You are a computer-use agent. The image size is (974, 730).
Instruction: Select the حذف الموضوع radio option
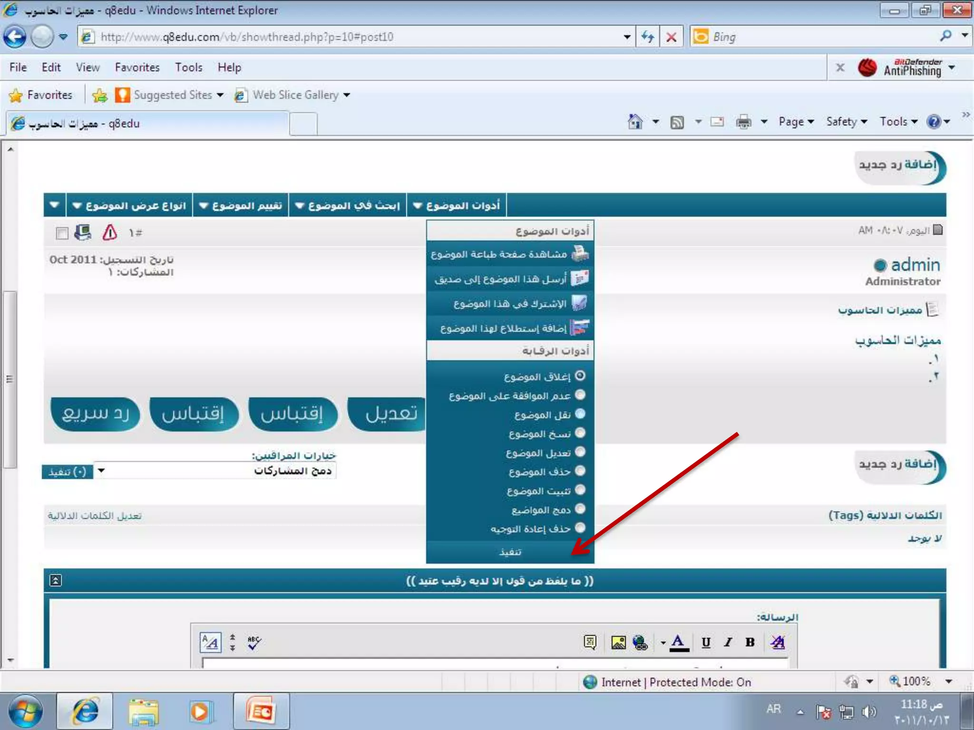point(580,471)
